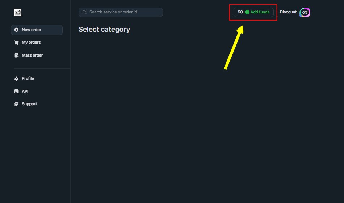The width and height of the screenshot is (344, 203).
Task: Click the Mass order list icon
Action: pos(16,56)
